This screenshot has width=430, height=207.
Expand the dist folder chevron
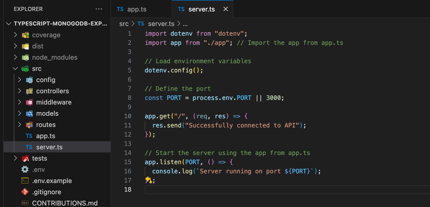click(x=16, y=46)
